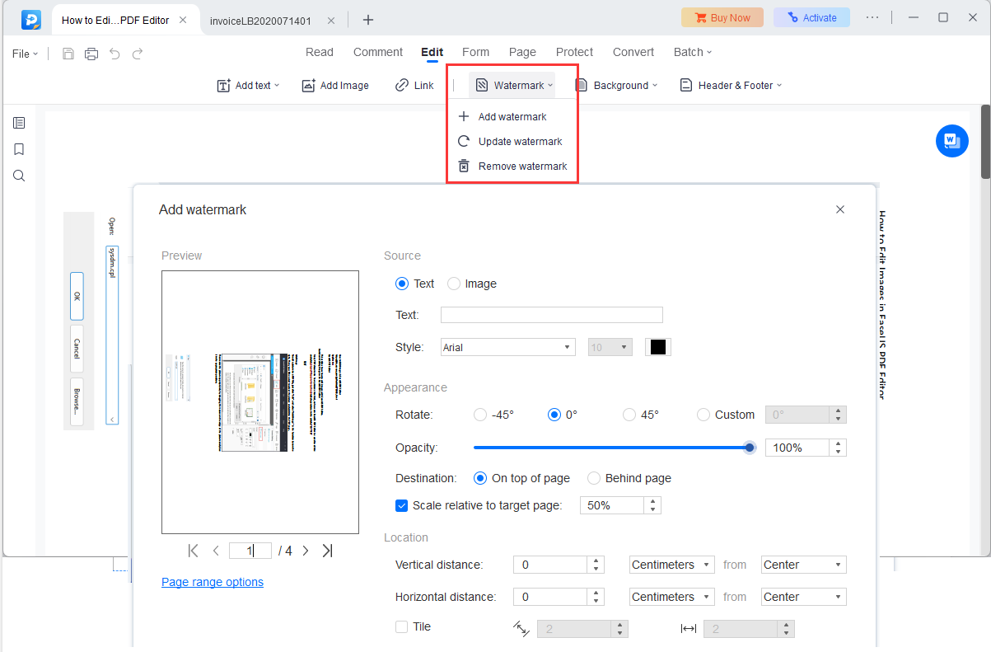Close the How to Edit PDF Editor tab

click(x=183, y=20)
